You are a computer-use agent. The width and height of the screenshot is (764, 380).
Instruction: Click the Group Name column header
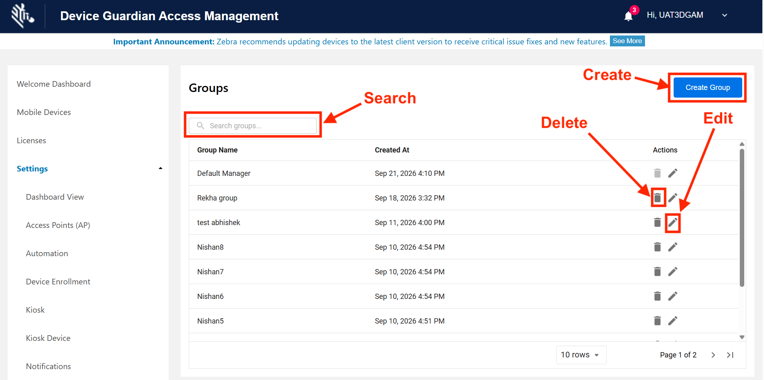click(217, 150)
